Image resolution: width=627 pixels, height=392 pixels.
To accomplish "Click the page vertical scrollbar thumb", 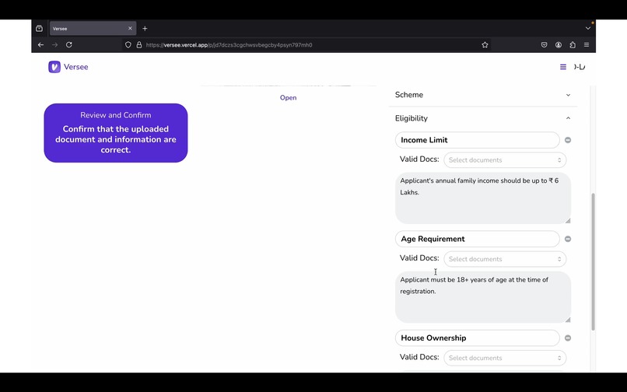I will click(593, 261).
